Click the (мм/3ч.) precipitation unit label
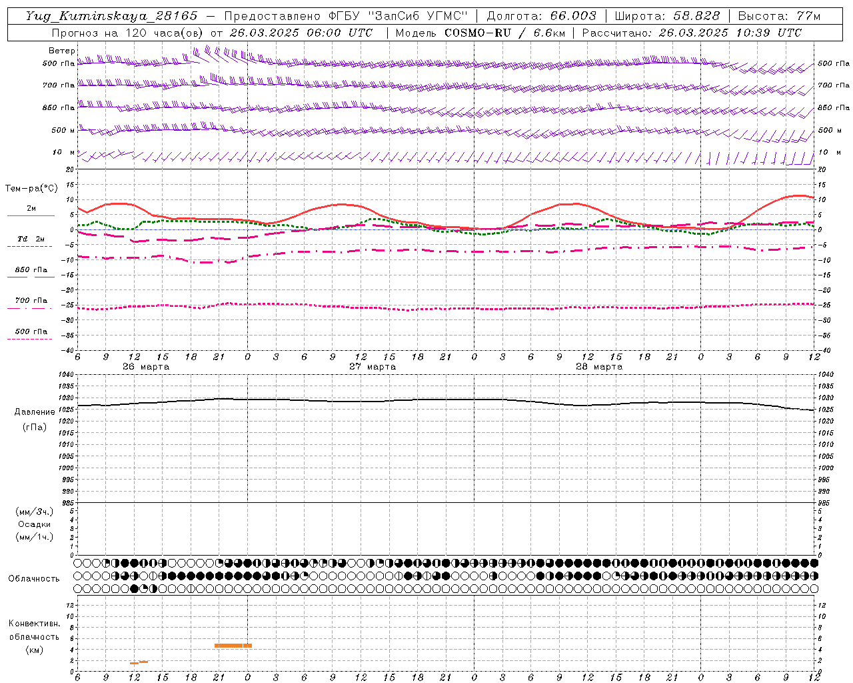853x683 pixels. click(x=35, y=512)
